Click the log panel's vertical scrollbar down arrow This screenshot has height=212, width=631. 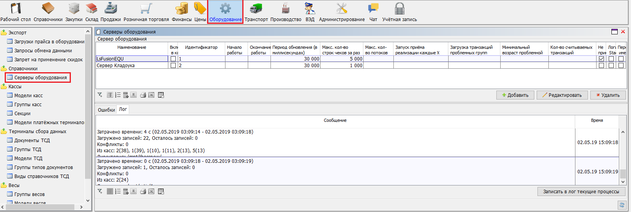click(623, 182)
